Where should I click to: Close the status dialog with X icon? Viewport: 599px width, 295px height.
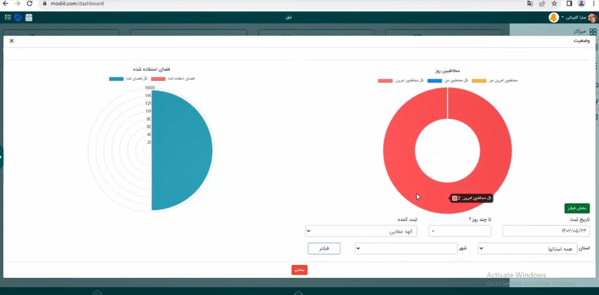click(x=11, y=41)
